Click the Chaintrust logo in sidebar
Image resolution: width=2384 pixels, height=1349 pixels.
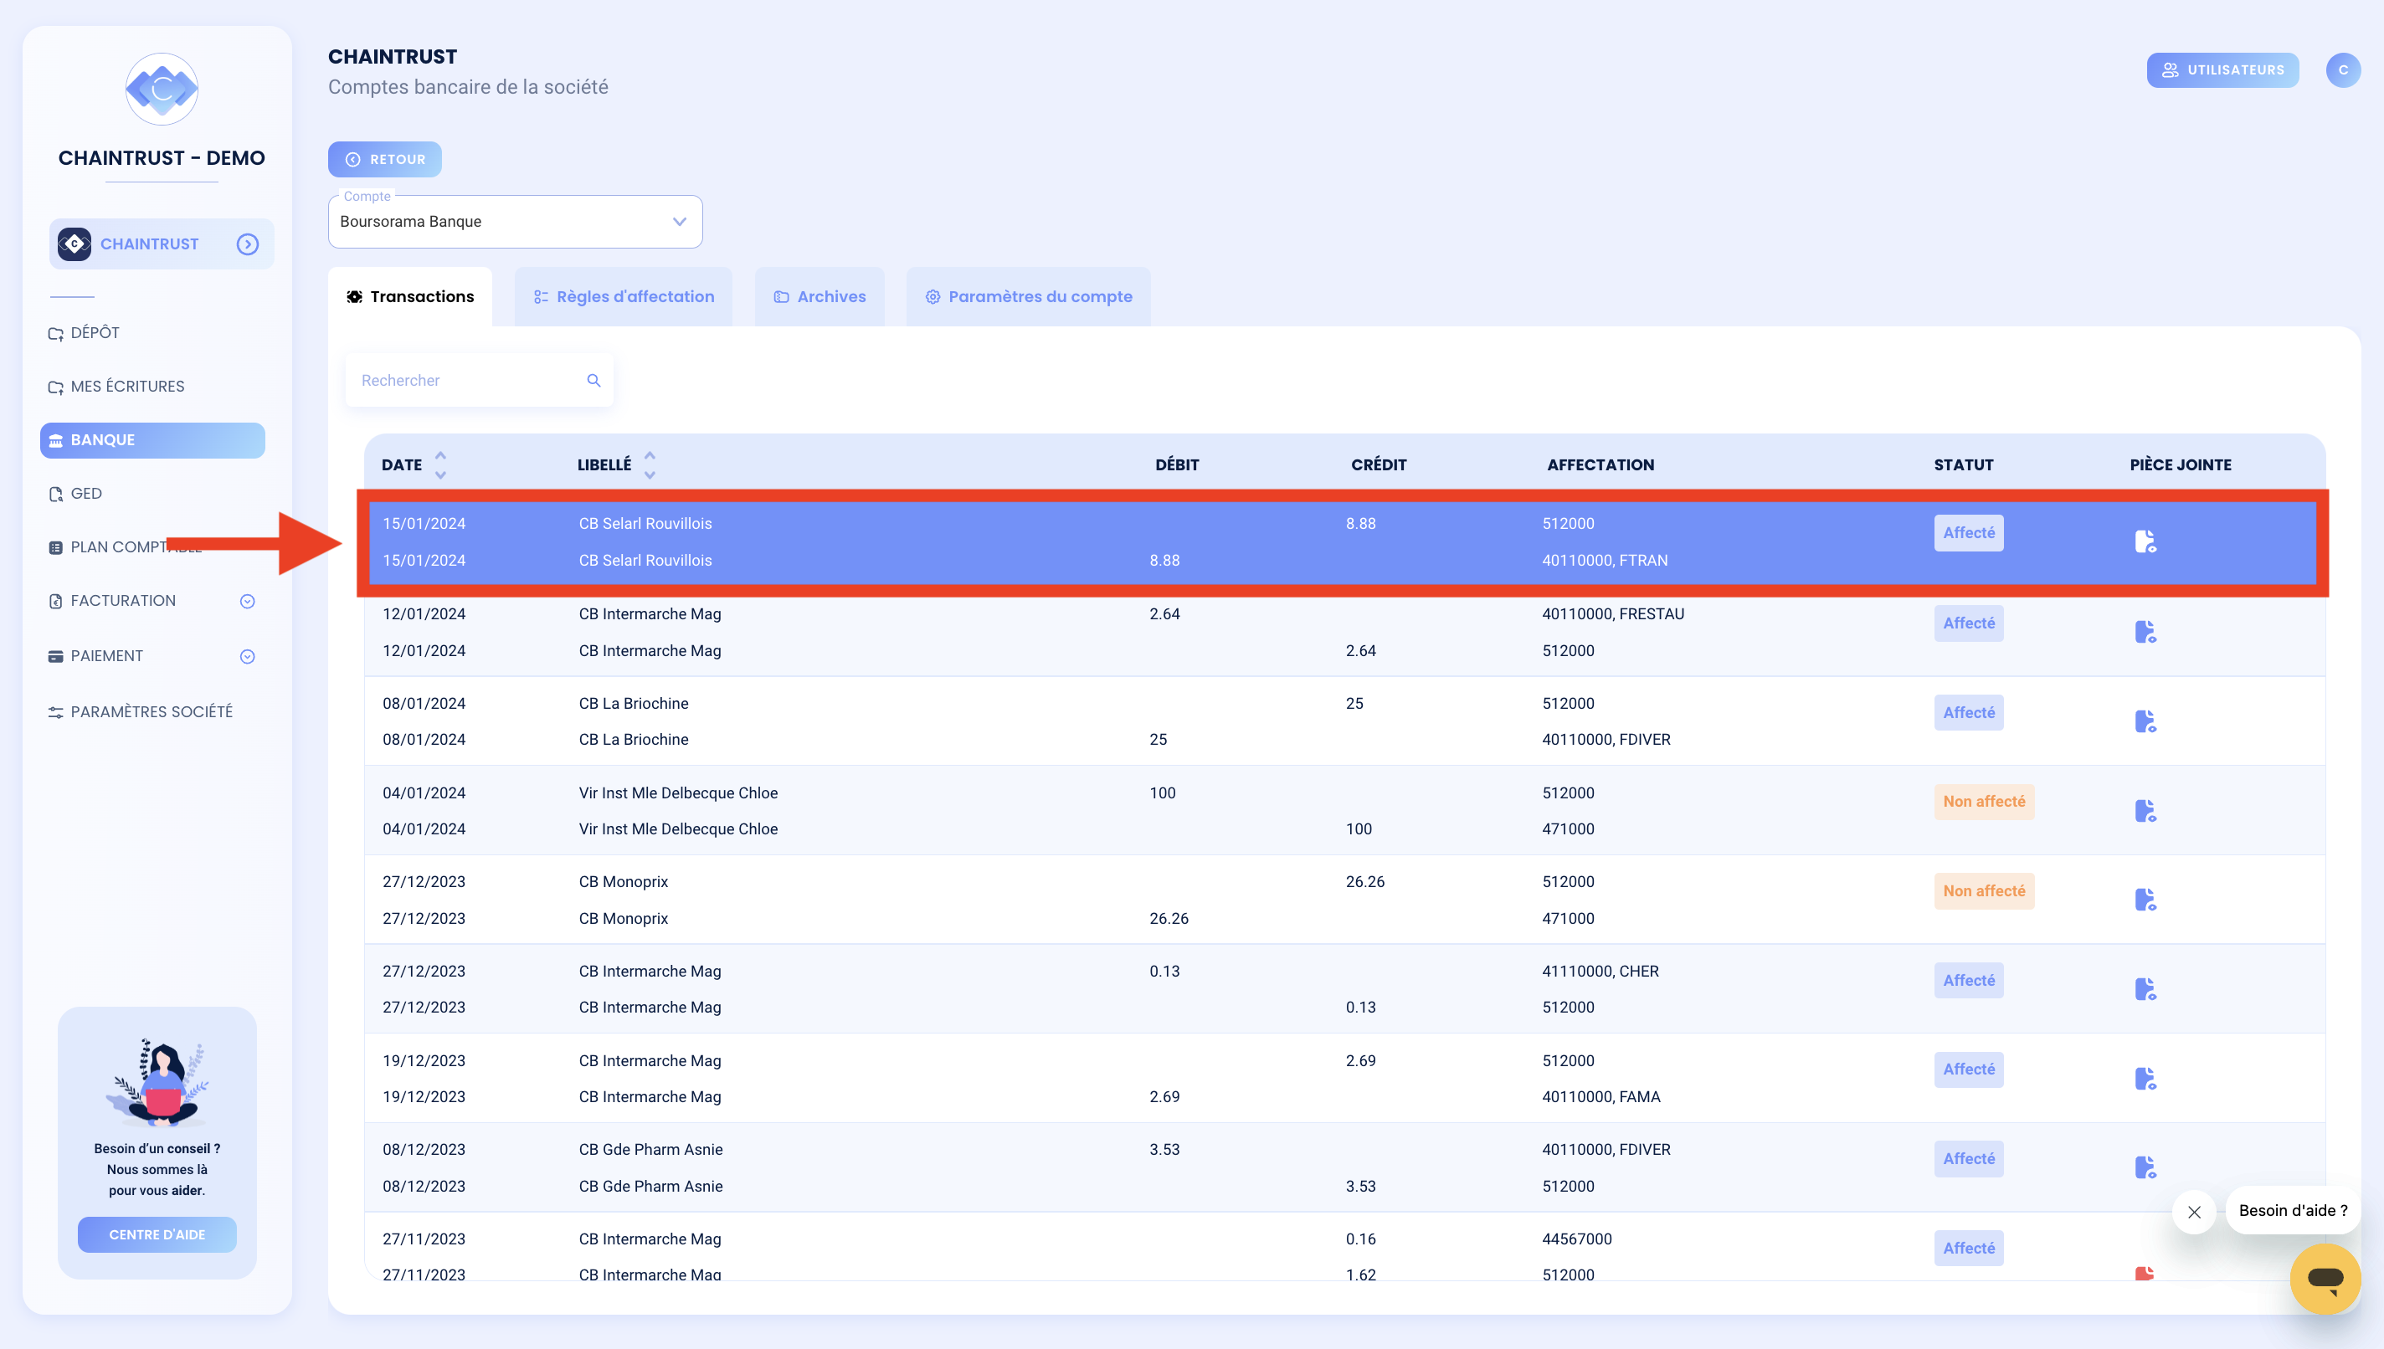(162, 89)
